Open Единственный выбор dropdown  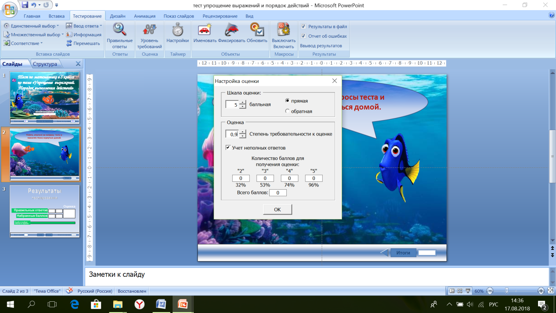click(31, 26)
